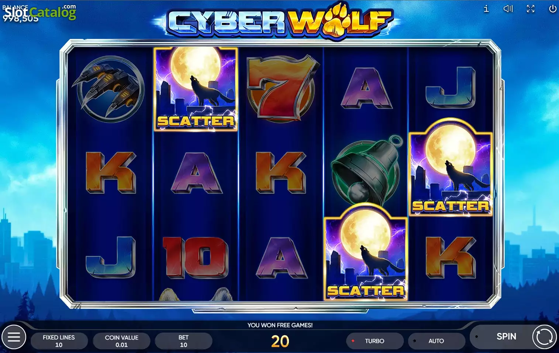The width and height of the screenshot is (559, 353).
Task: Open the Coin Value selector
Action: coord(121,341)
